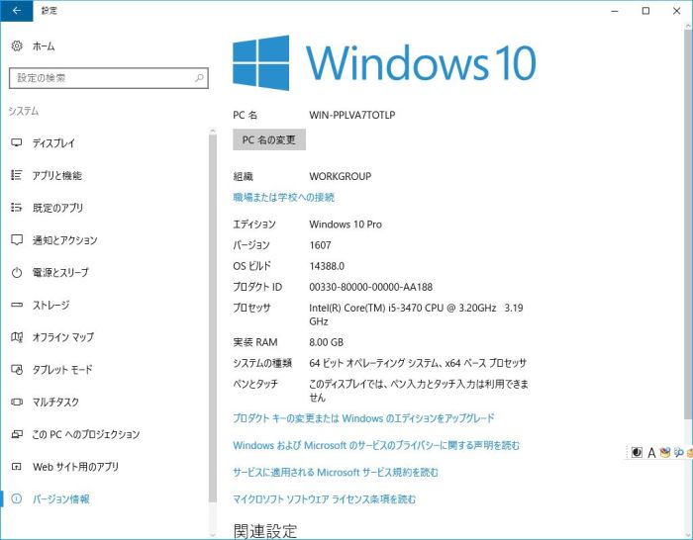Open the マイクロソフト ソフトウェア ライセンス条項 link
The width and height of the screenshot is (693, 540).
pos(324,499)
